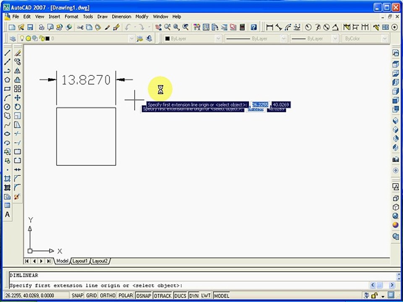Select the Move modify tool

[x=18, y=98]
